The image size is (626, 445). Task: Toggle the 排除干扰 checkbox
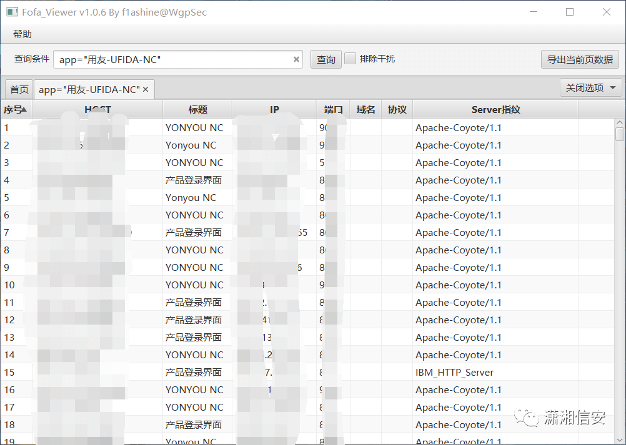click(x=350, y=59)
